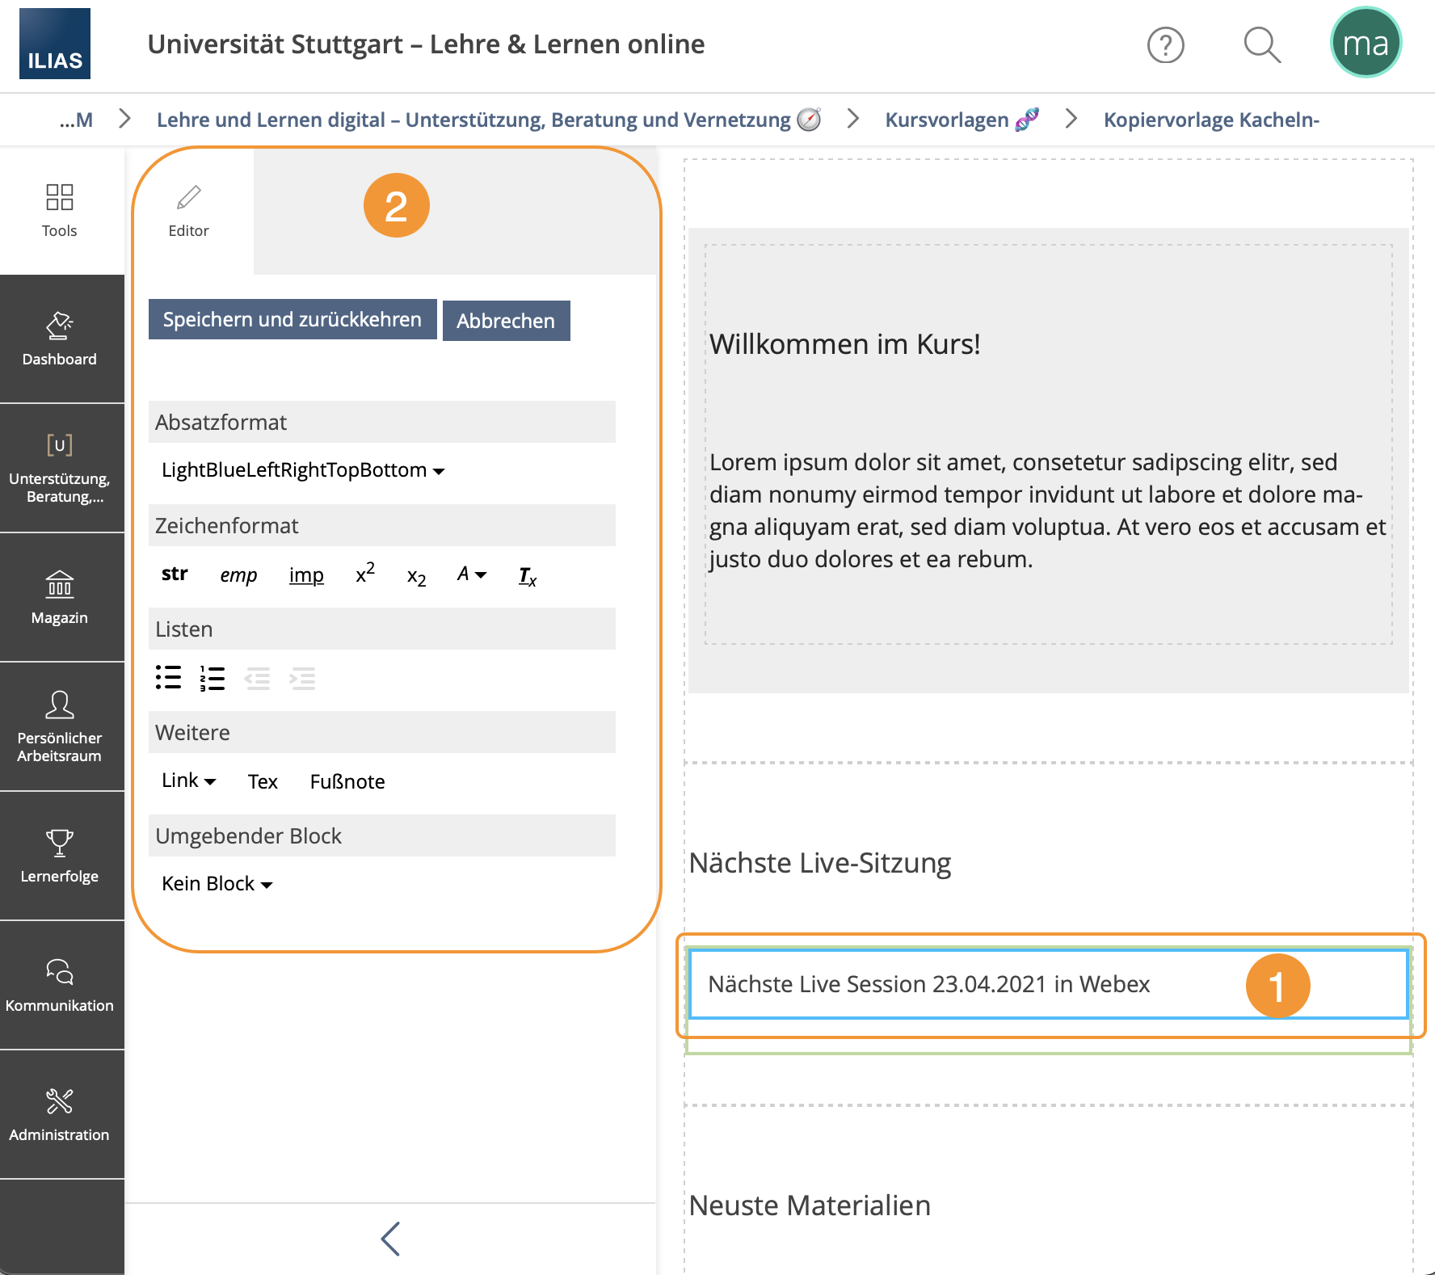Image resolution: width=1435 pixels, height=1275 pixels.
Task: Open Magazin in the sidebar
Action: (60, 598)
